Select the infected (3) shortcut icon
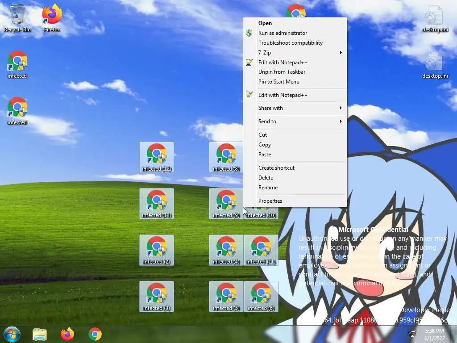 click(157, 297)
